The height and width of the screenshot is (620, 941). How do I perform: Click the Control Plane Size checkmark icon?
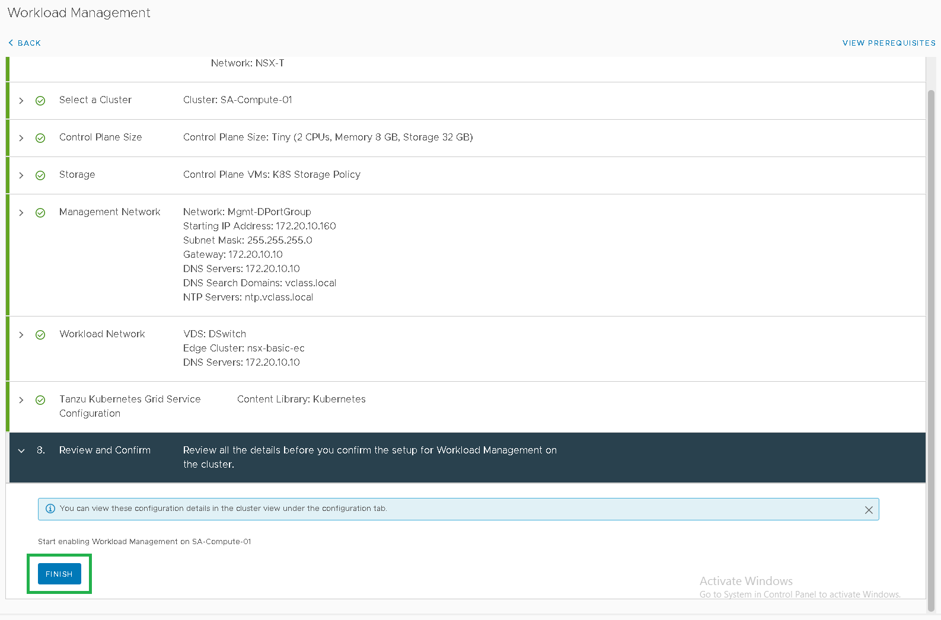[x=40, y=138]
